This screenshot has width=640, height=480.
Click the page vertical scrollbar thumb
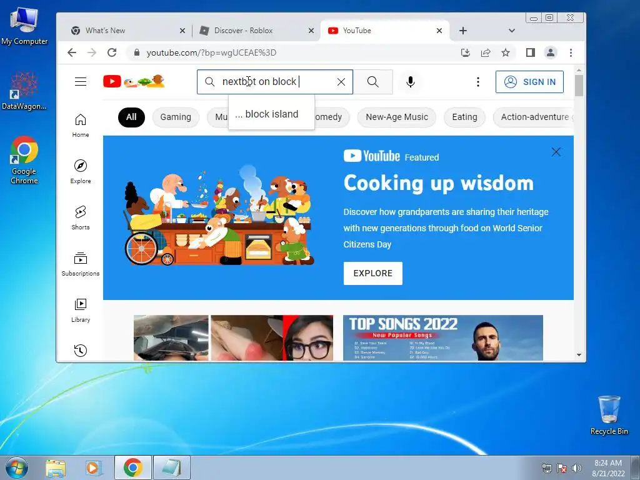579,86
